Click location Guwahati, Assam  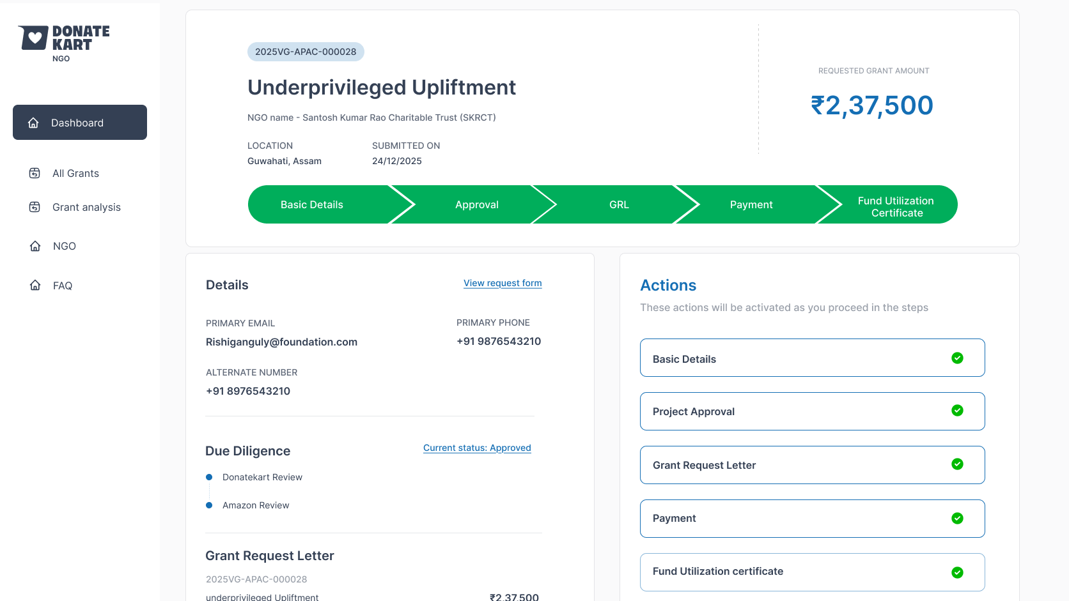[285, 161]
